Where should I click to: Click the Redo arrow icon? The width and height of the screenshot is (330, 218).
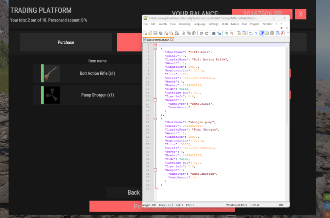[206, 33]
